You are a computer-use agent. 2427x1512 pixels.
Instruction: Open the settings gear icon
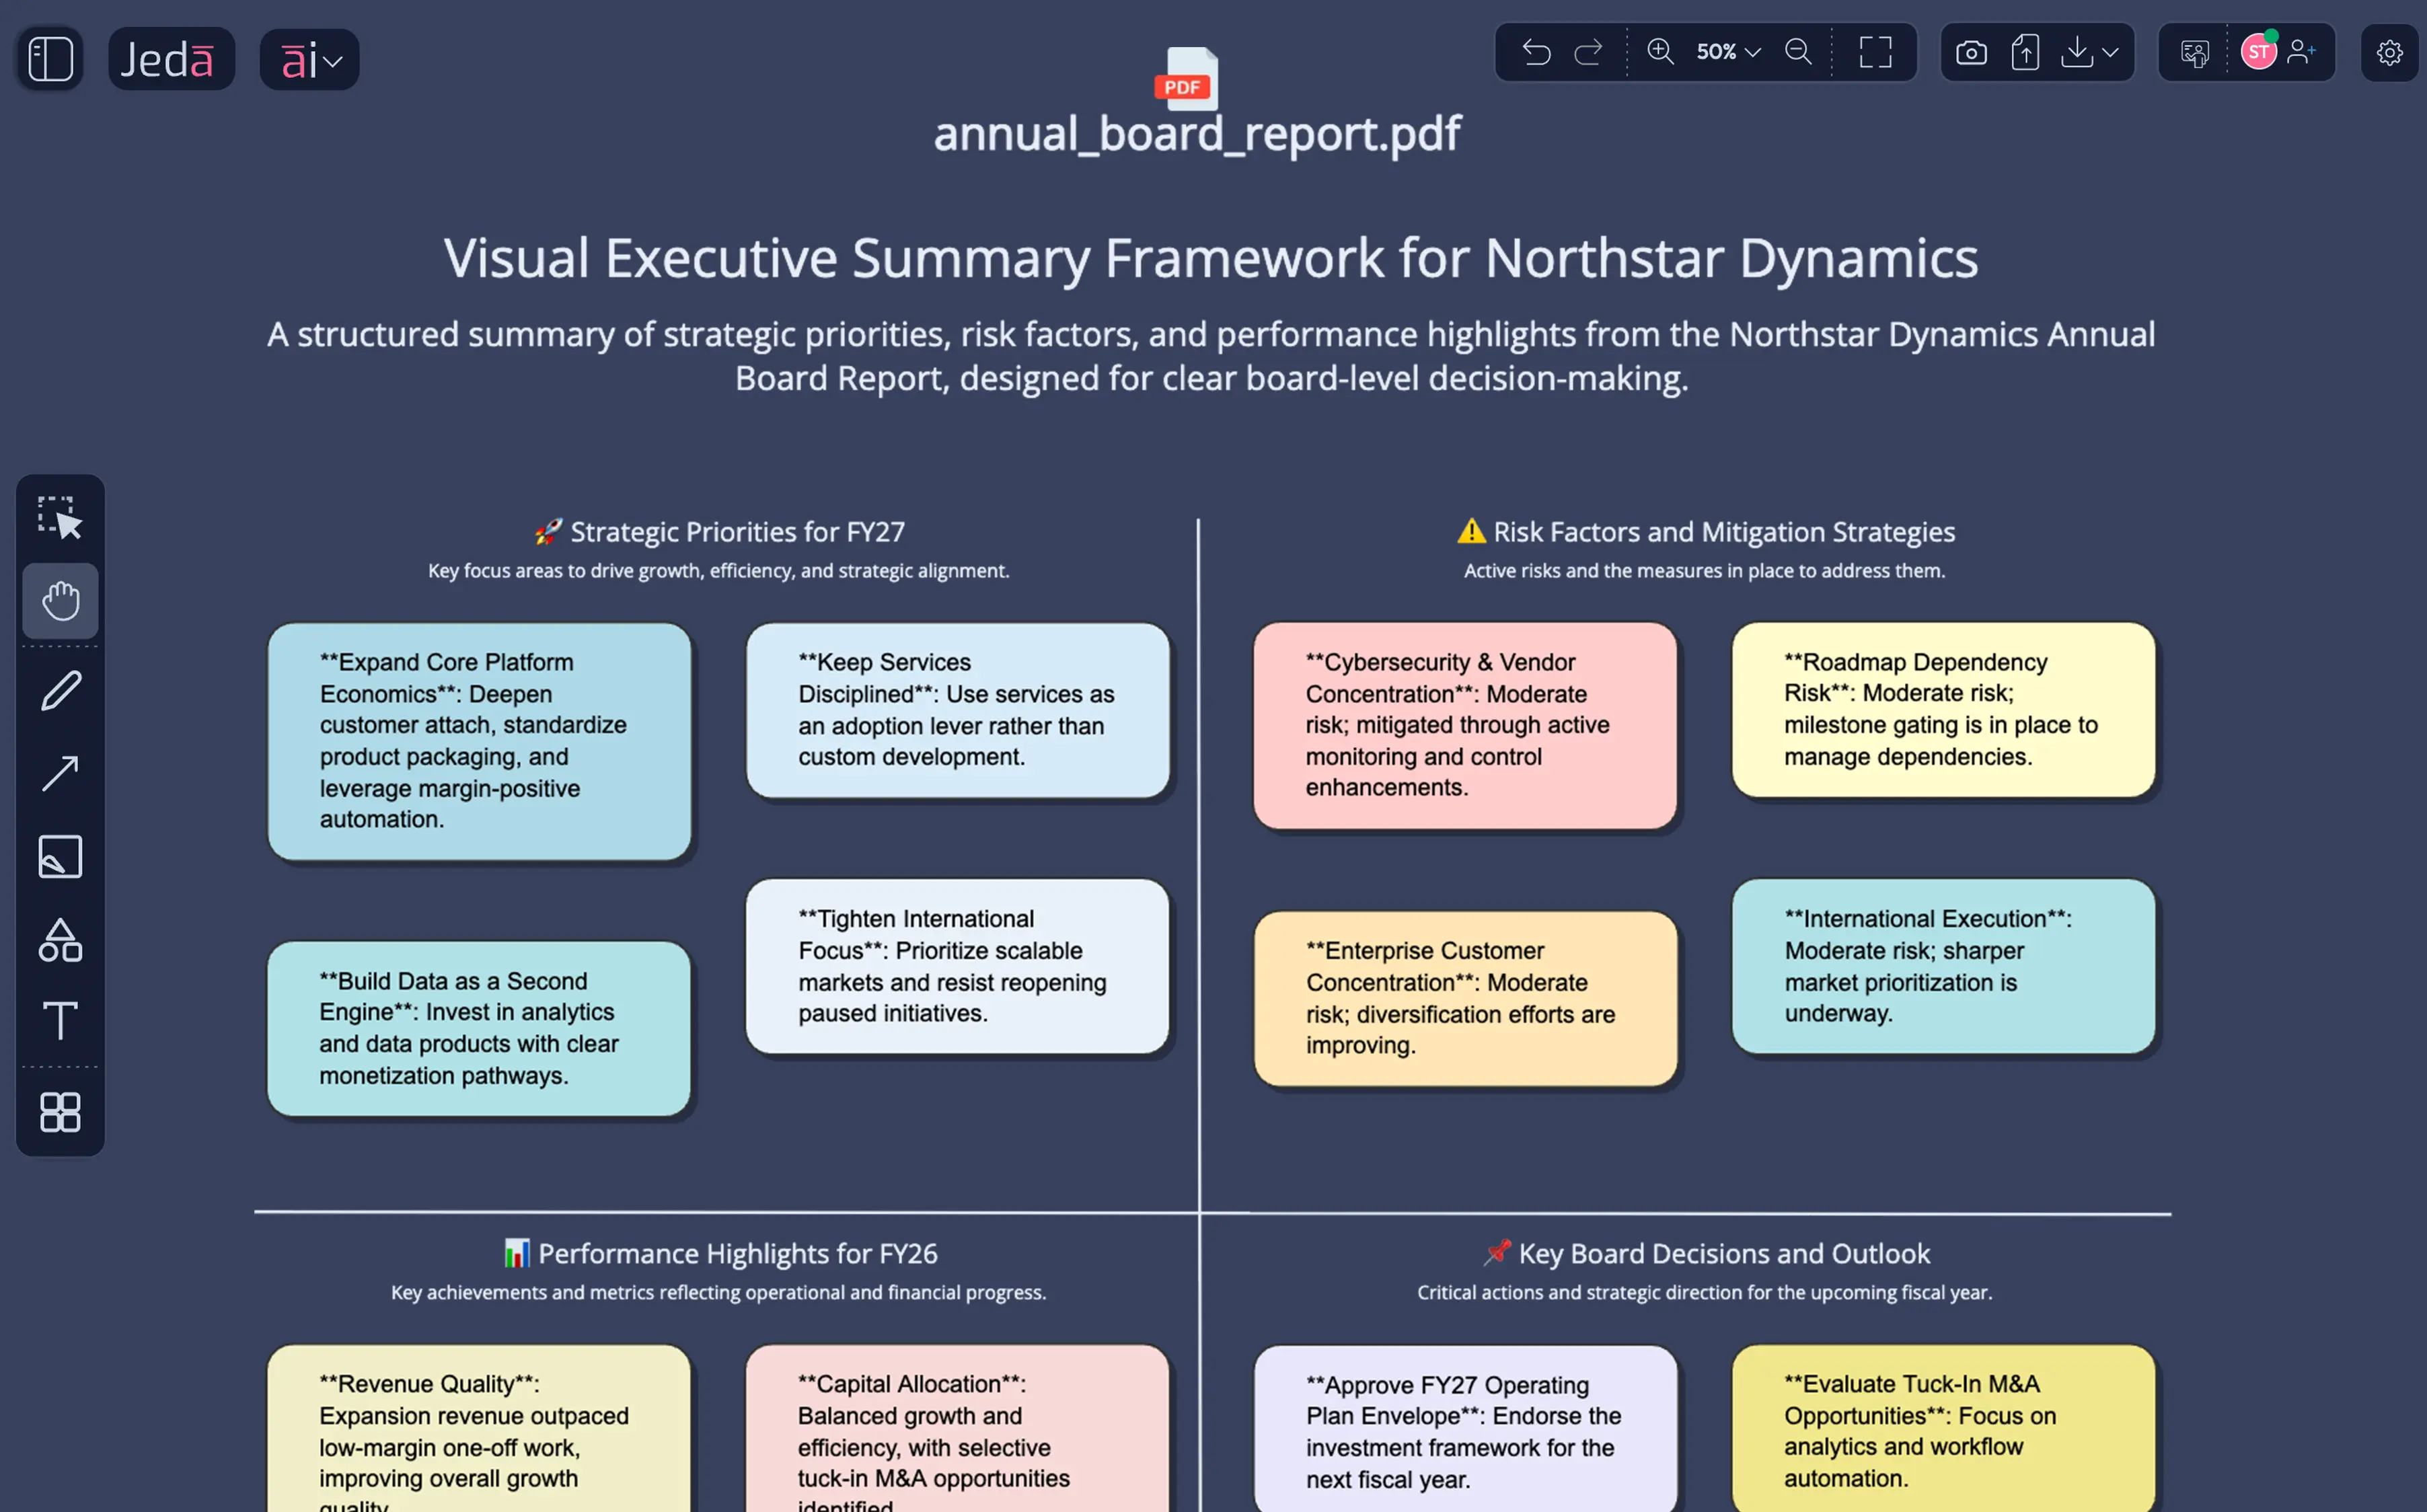click(x=2389, y=53)
